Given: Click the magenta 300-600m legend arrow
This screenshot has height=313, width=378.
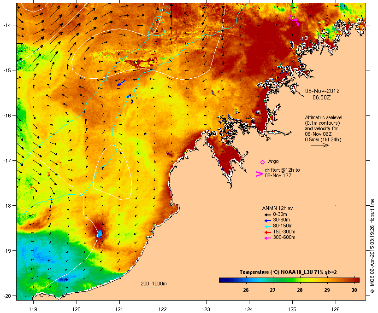Looking at the screenshot, I should tap(267, 238).
